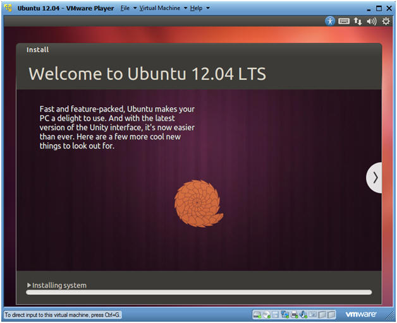This screenshot has width=397, height=323.
Task: Click the VMware Player title bar icon
Action: pos(8,8)
